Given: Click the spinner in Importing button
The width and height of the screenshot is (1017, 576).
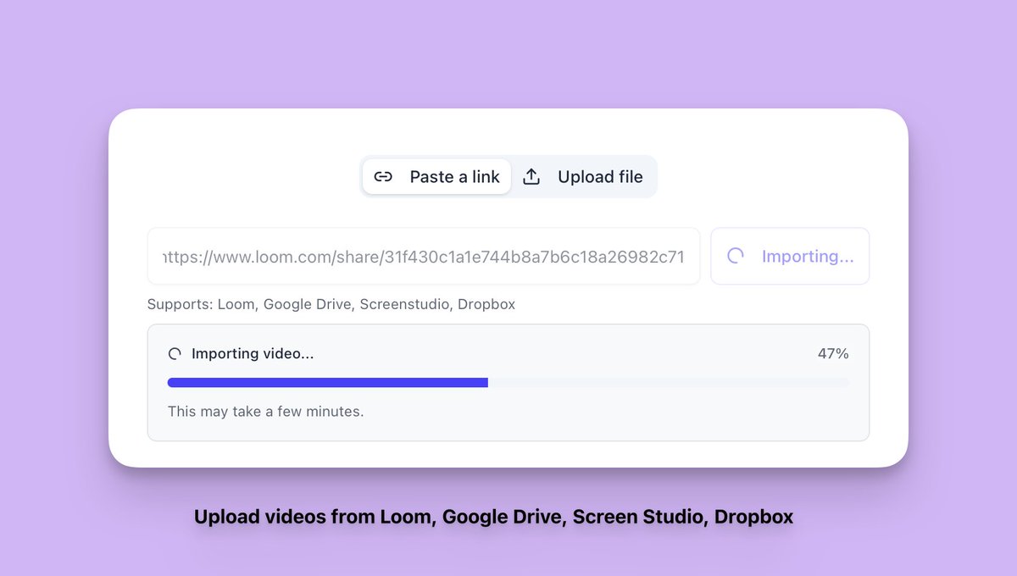Looking at the screenshot, I should pyautogui.click(x=736, y=256).
